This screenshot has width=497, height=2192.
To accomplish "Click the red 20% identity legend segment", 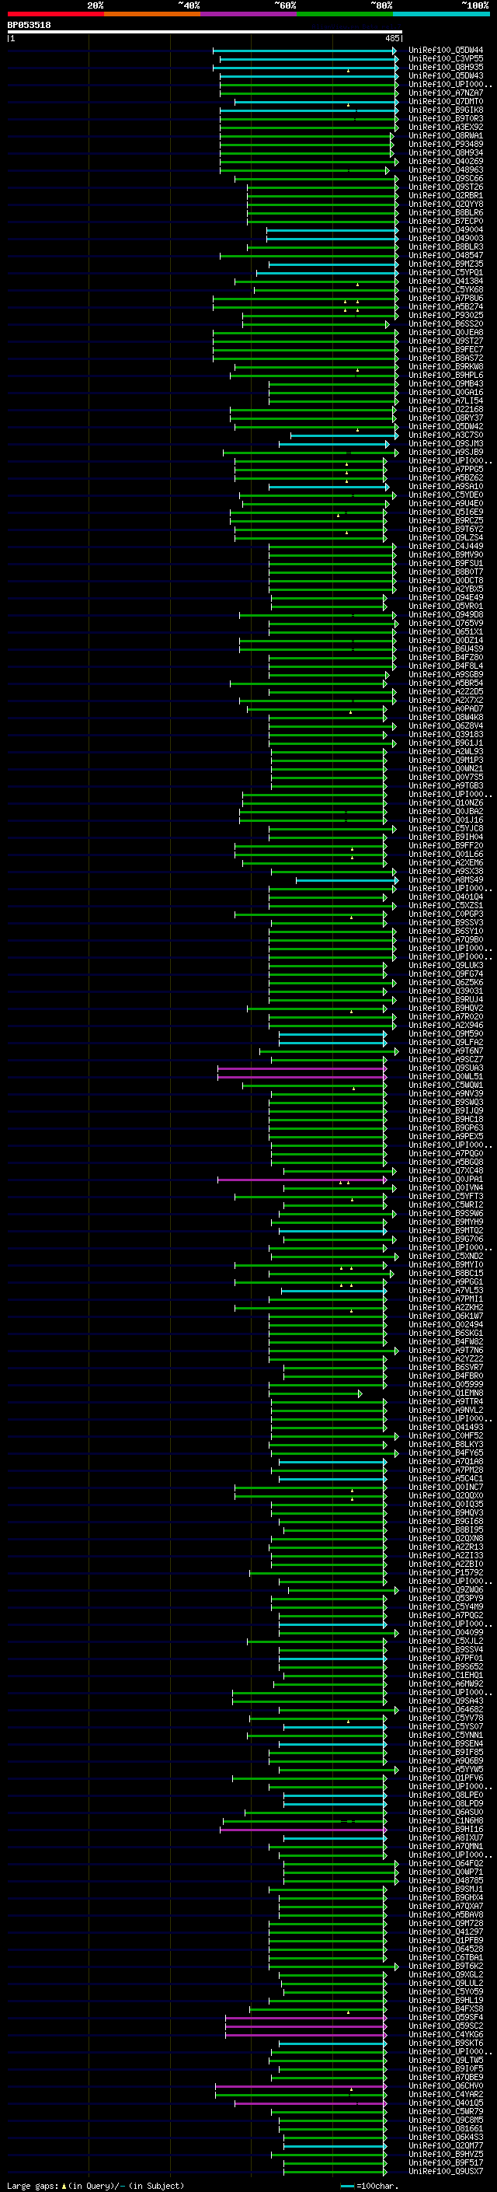I will point(55,14).
